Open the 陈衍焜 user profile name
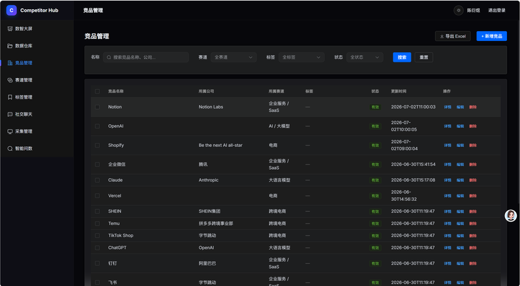The image size is (520, 286). 474,10
